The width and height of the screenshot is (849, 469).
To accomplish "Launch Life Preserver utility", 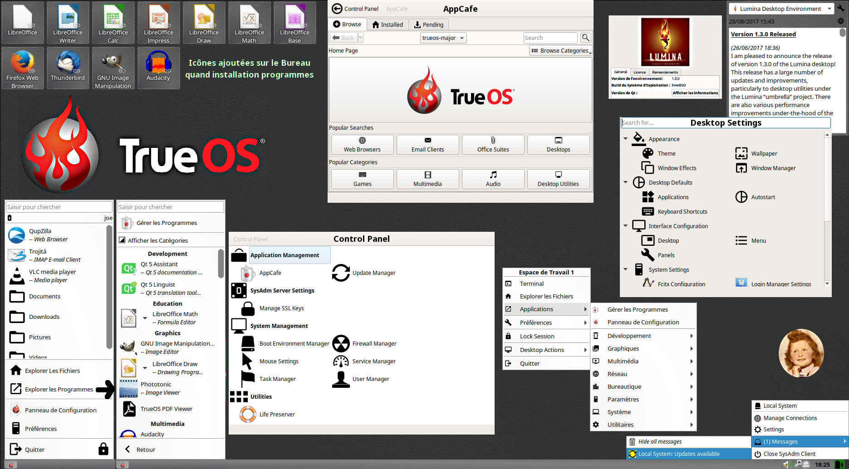I will pos(267,415).
